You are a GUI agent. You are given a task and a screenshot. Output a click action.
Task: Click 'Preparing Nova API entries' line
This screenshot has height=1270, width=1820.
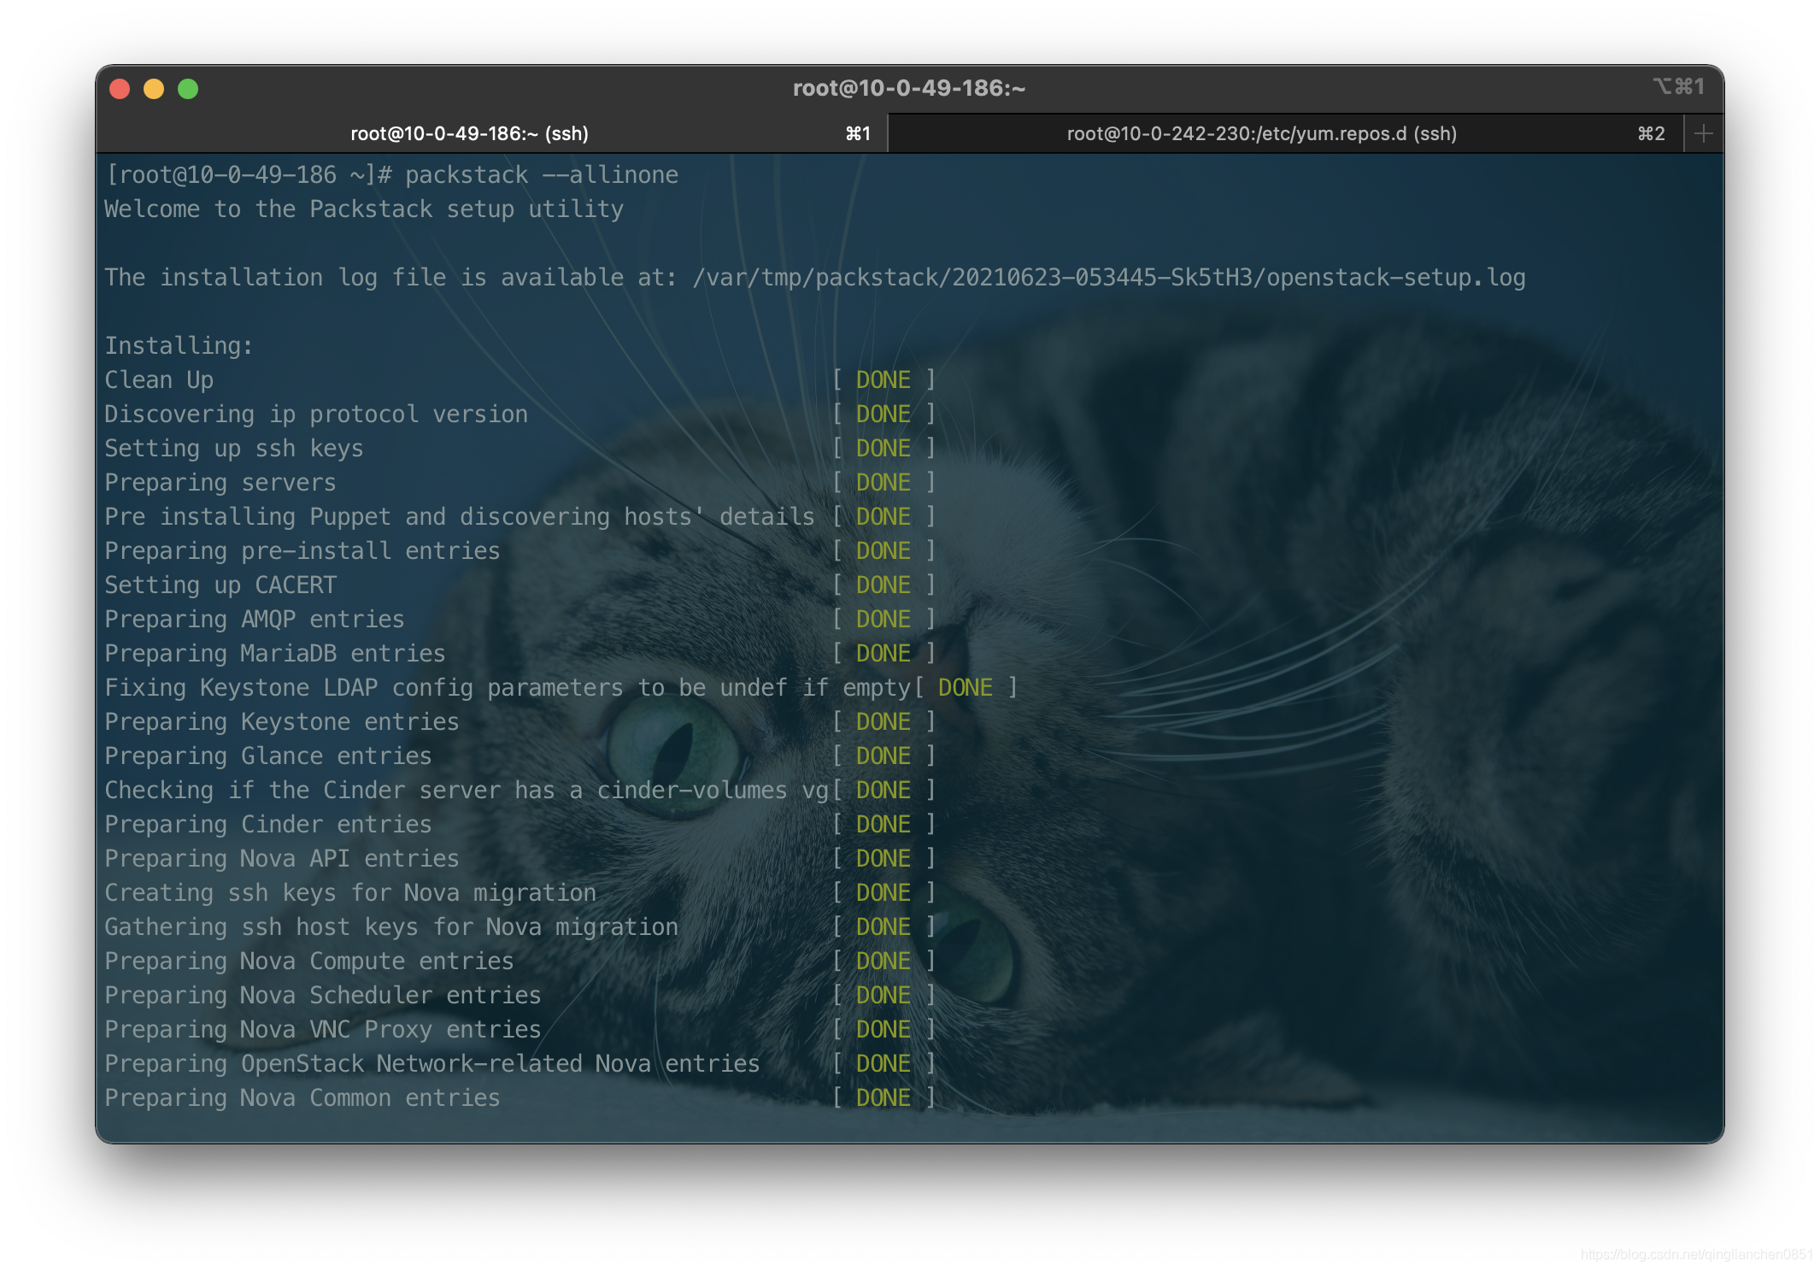[282, 859]
